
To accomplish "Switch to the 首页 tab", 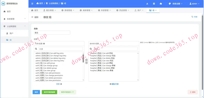I will (35, 10).
